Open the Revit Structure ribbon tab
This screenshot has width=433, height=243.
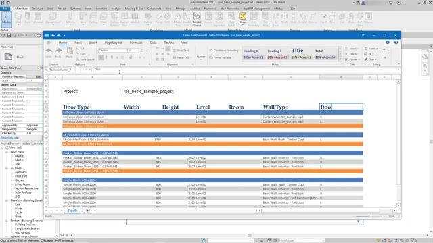coord(37,9)
